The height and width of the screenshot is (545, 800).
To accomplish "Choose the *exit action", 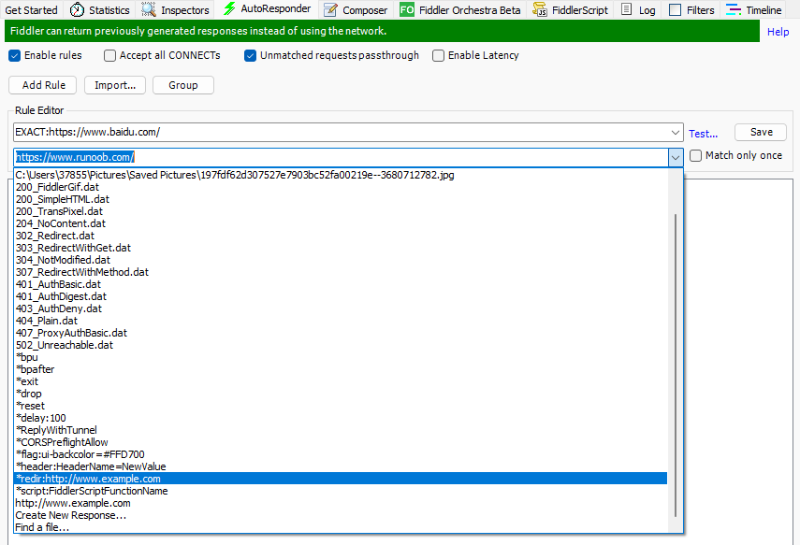I will point(341,381).
